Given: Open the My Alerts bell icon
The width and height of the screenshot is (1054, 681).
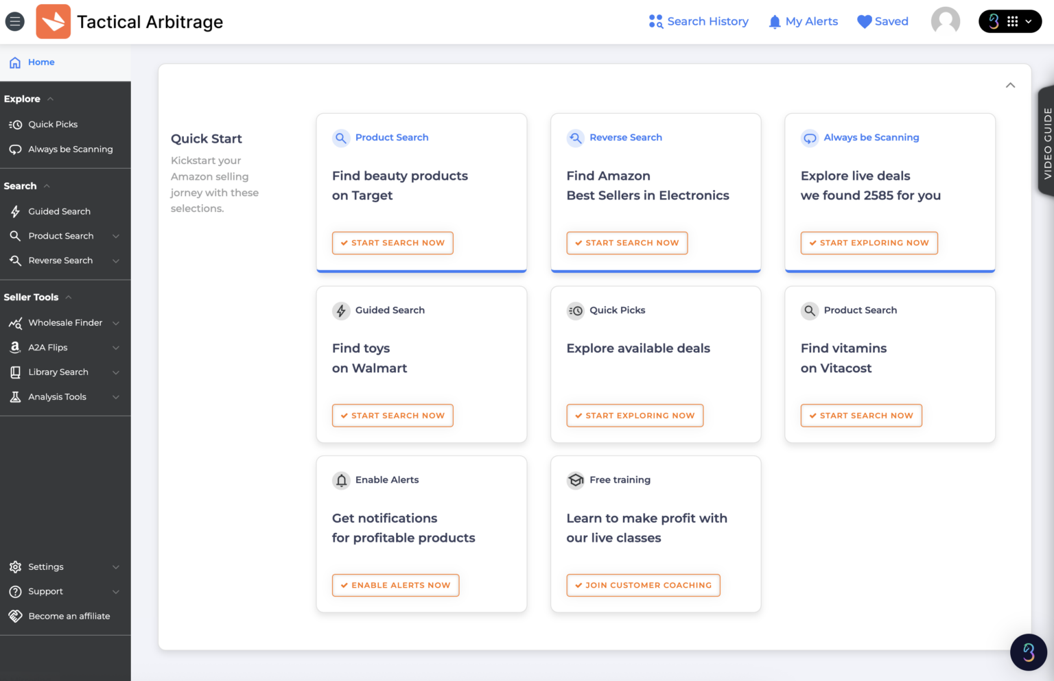Looking at the screenshot, I should click(775, 21).
